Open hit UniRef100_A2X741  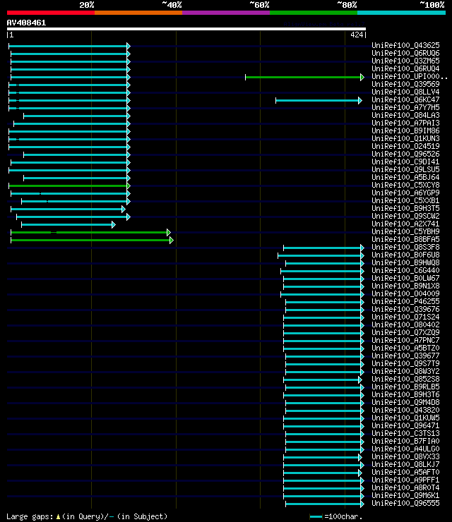[405, 224]
